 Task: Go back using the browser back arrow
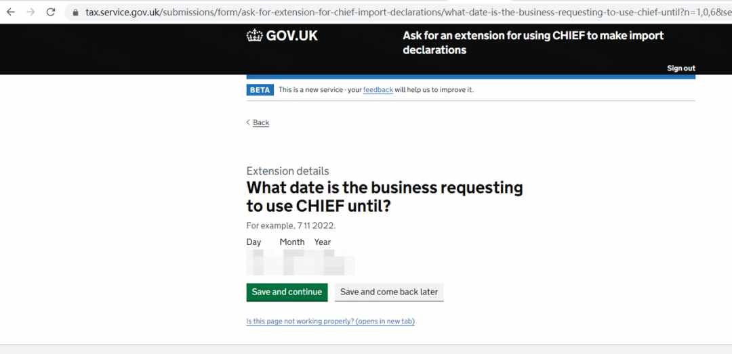pyautogui.click(x=10, y=12)
